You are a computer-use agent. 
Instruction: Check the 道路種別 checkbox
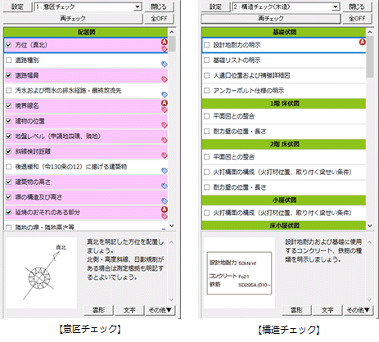pos(9,60)
